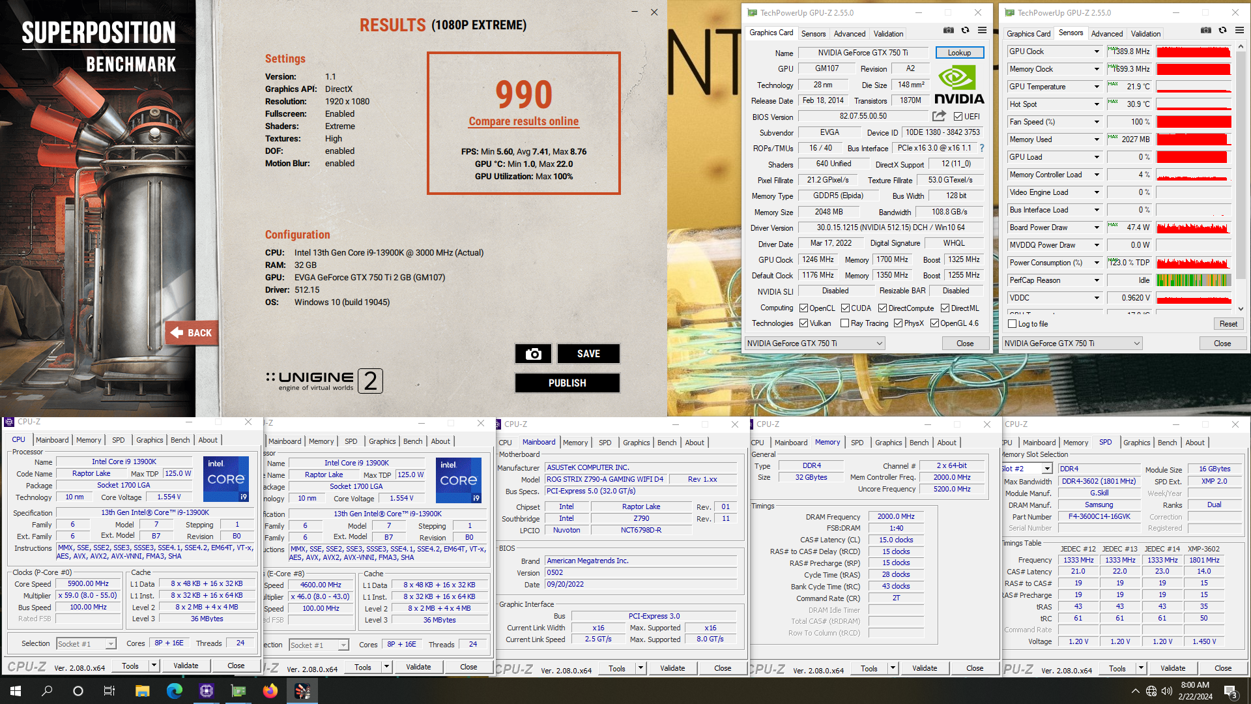Click the PUBLISH button

point(568,383)
